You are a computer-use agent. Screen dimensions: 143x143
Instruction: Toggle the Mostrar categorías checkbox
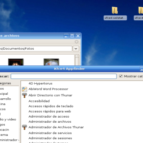pyautogui.click(x=121, y=76)
